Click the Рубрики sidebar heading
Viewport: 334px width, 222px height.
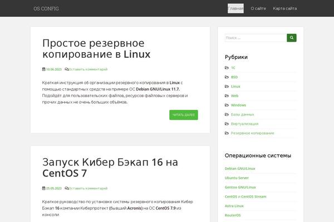tap(236, 57)
